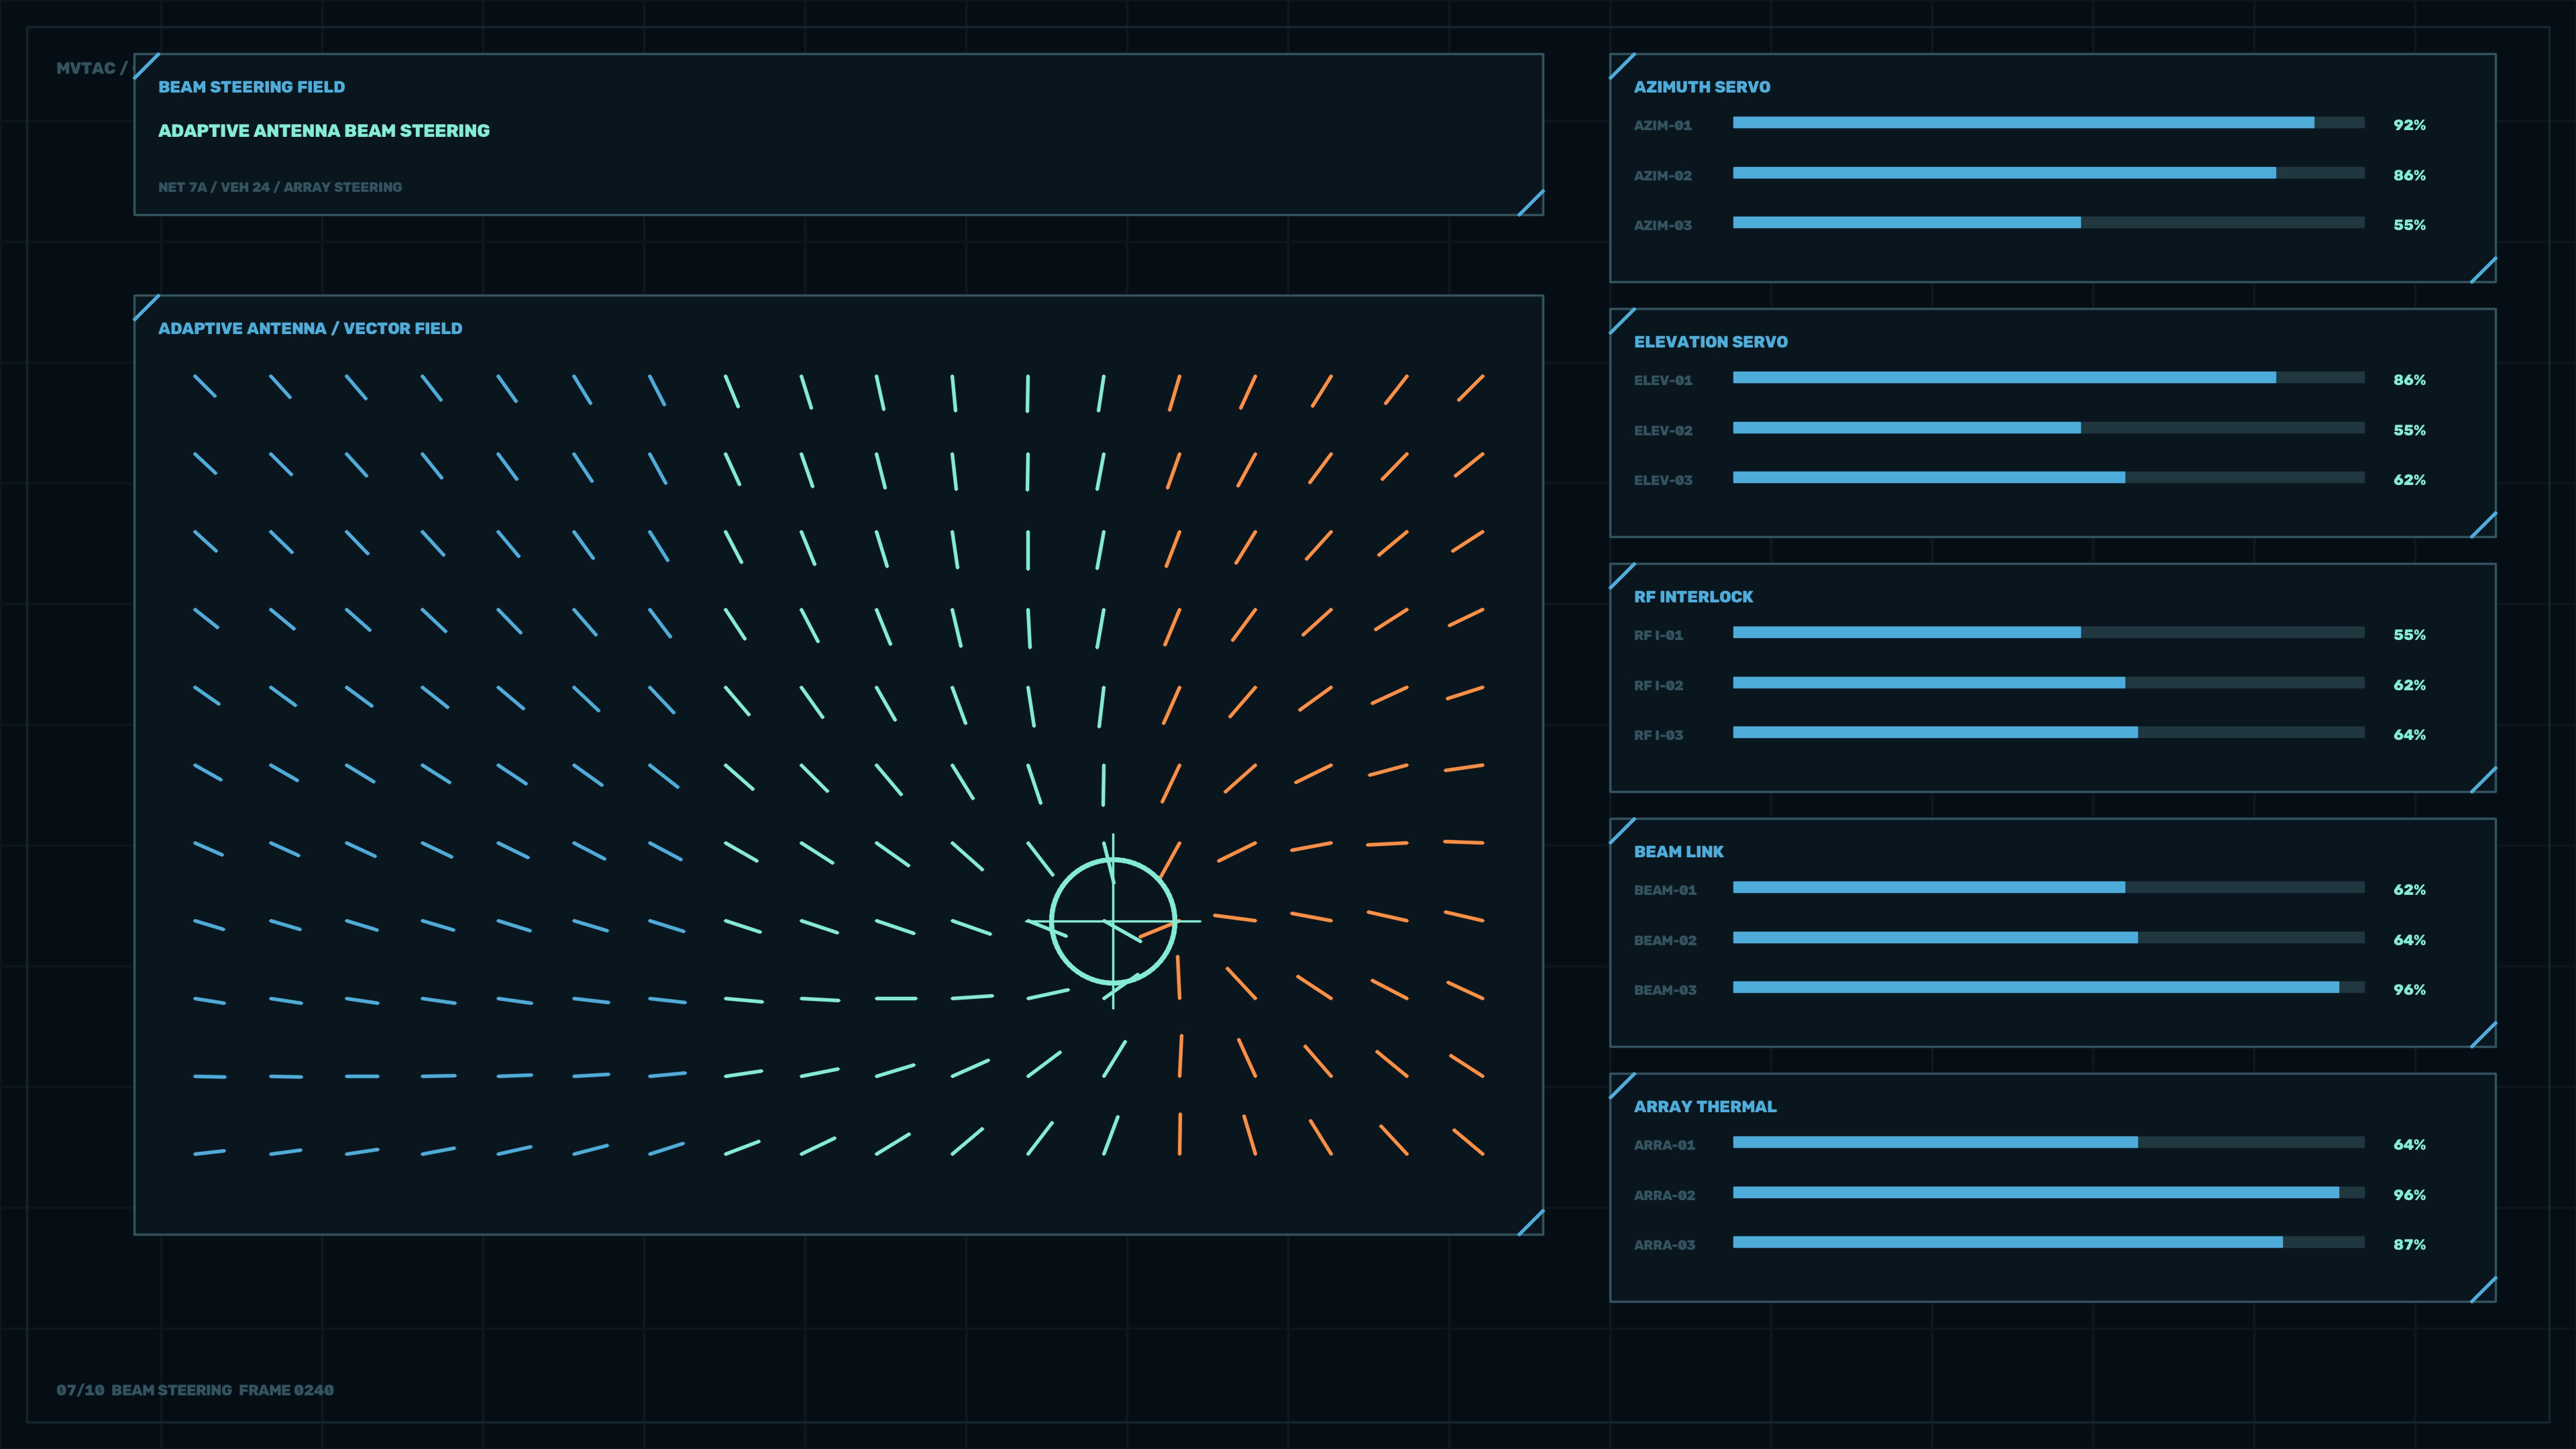Screen dimensions: 2576x1449
Task: Click the ARRA-03 row label
Action: (x=1664, y=1245)
